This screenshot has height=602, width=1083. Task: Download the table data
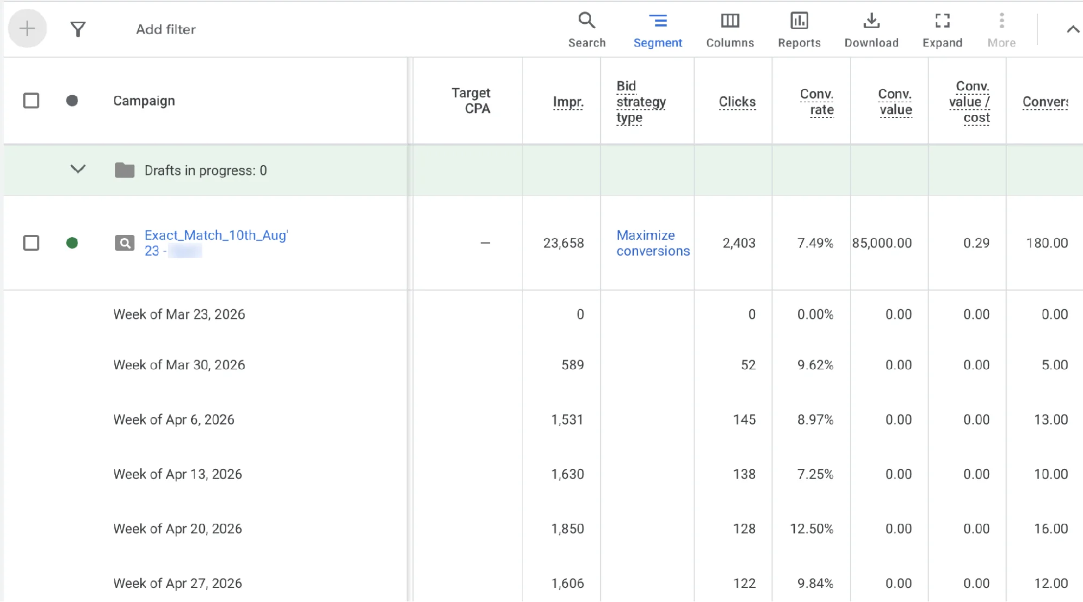(871, 30)
